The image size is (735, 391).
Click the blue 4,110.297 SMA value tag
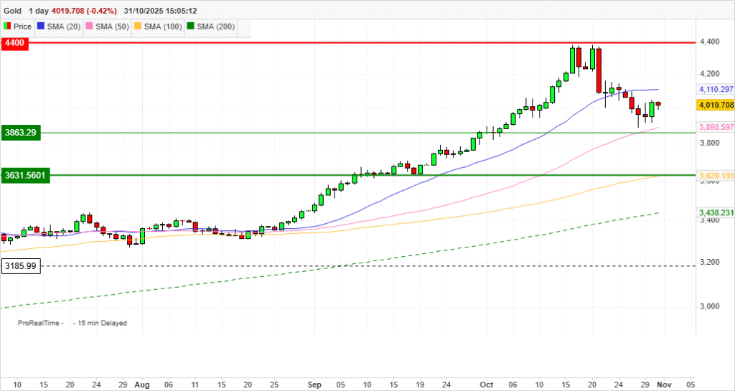tap(716, 90)
